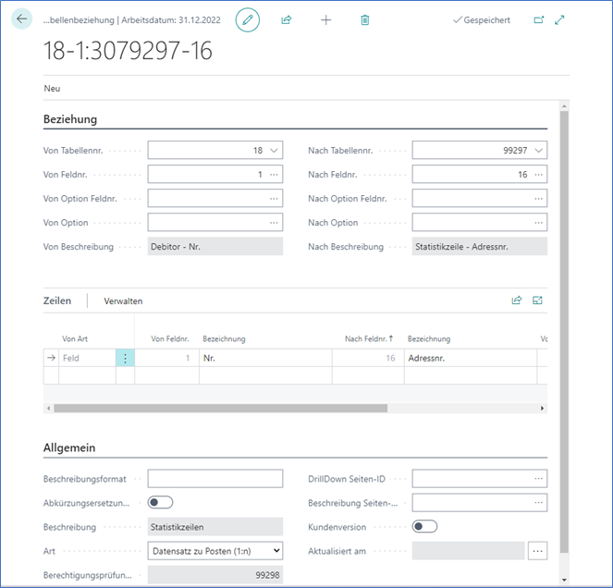The height and width of the screenshot is (588, 613).
Task: Click the Beschreibungsformat input field
Action: (215, 478)
